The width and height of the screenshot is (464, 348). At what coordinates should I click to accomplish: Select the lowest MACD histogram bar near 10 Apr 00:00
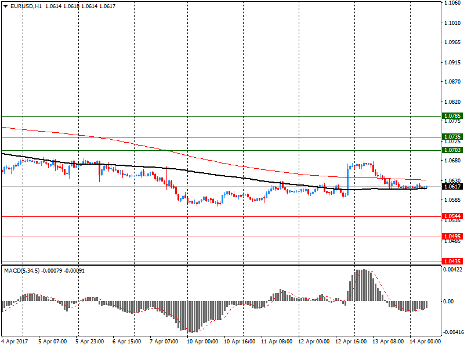pyautogui.click(x=191, y=317)
